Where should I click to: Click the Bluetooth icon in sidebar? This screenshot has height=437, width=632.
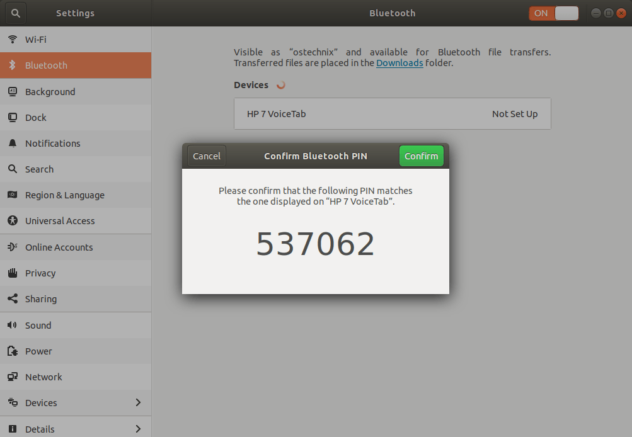[13, 65]
